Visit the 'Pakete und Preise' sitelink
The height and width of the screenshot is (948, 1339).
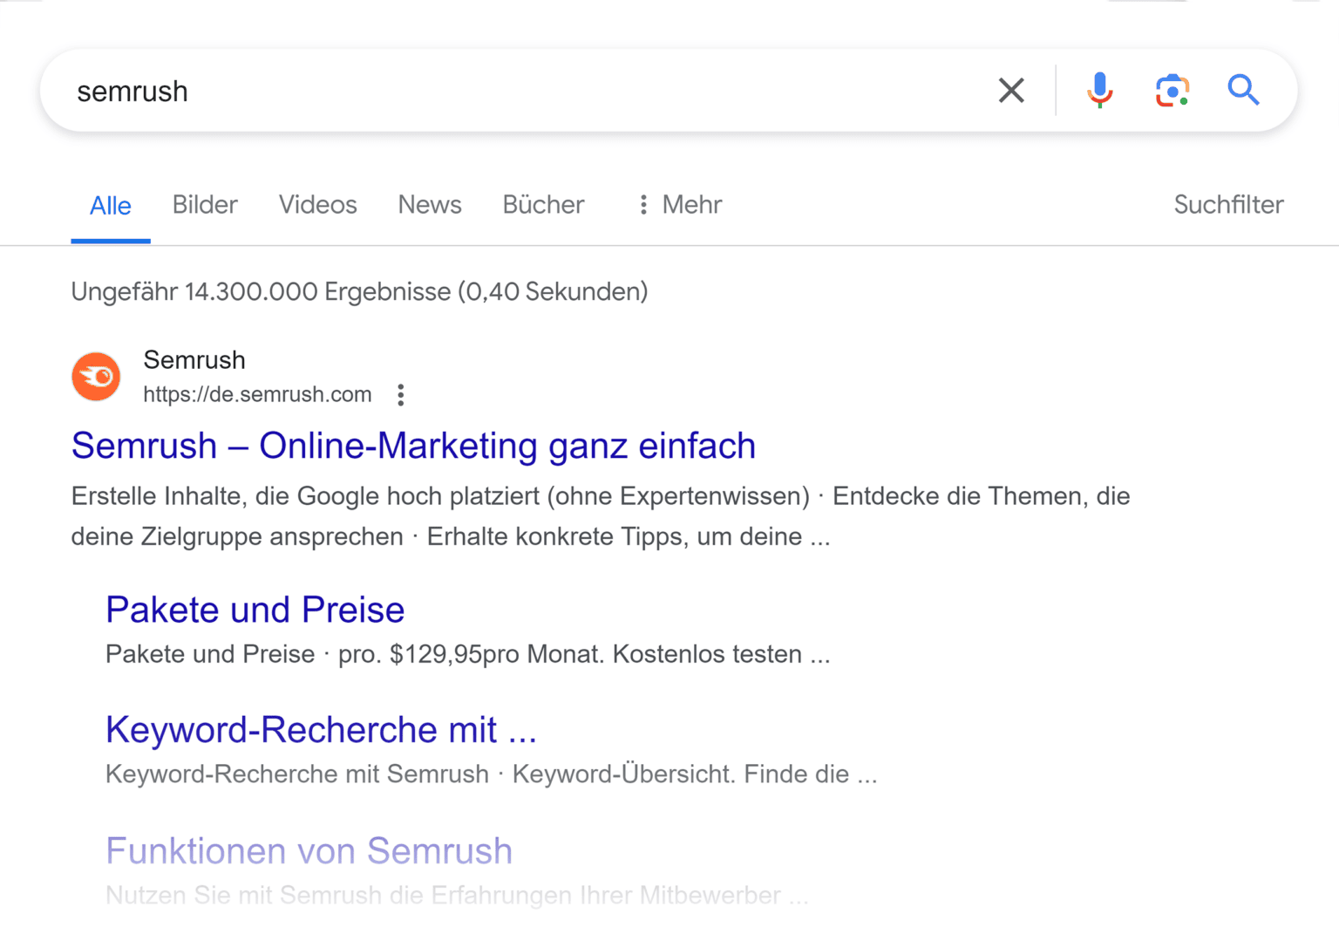pos(255,610)
